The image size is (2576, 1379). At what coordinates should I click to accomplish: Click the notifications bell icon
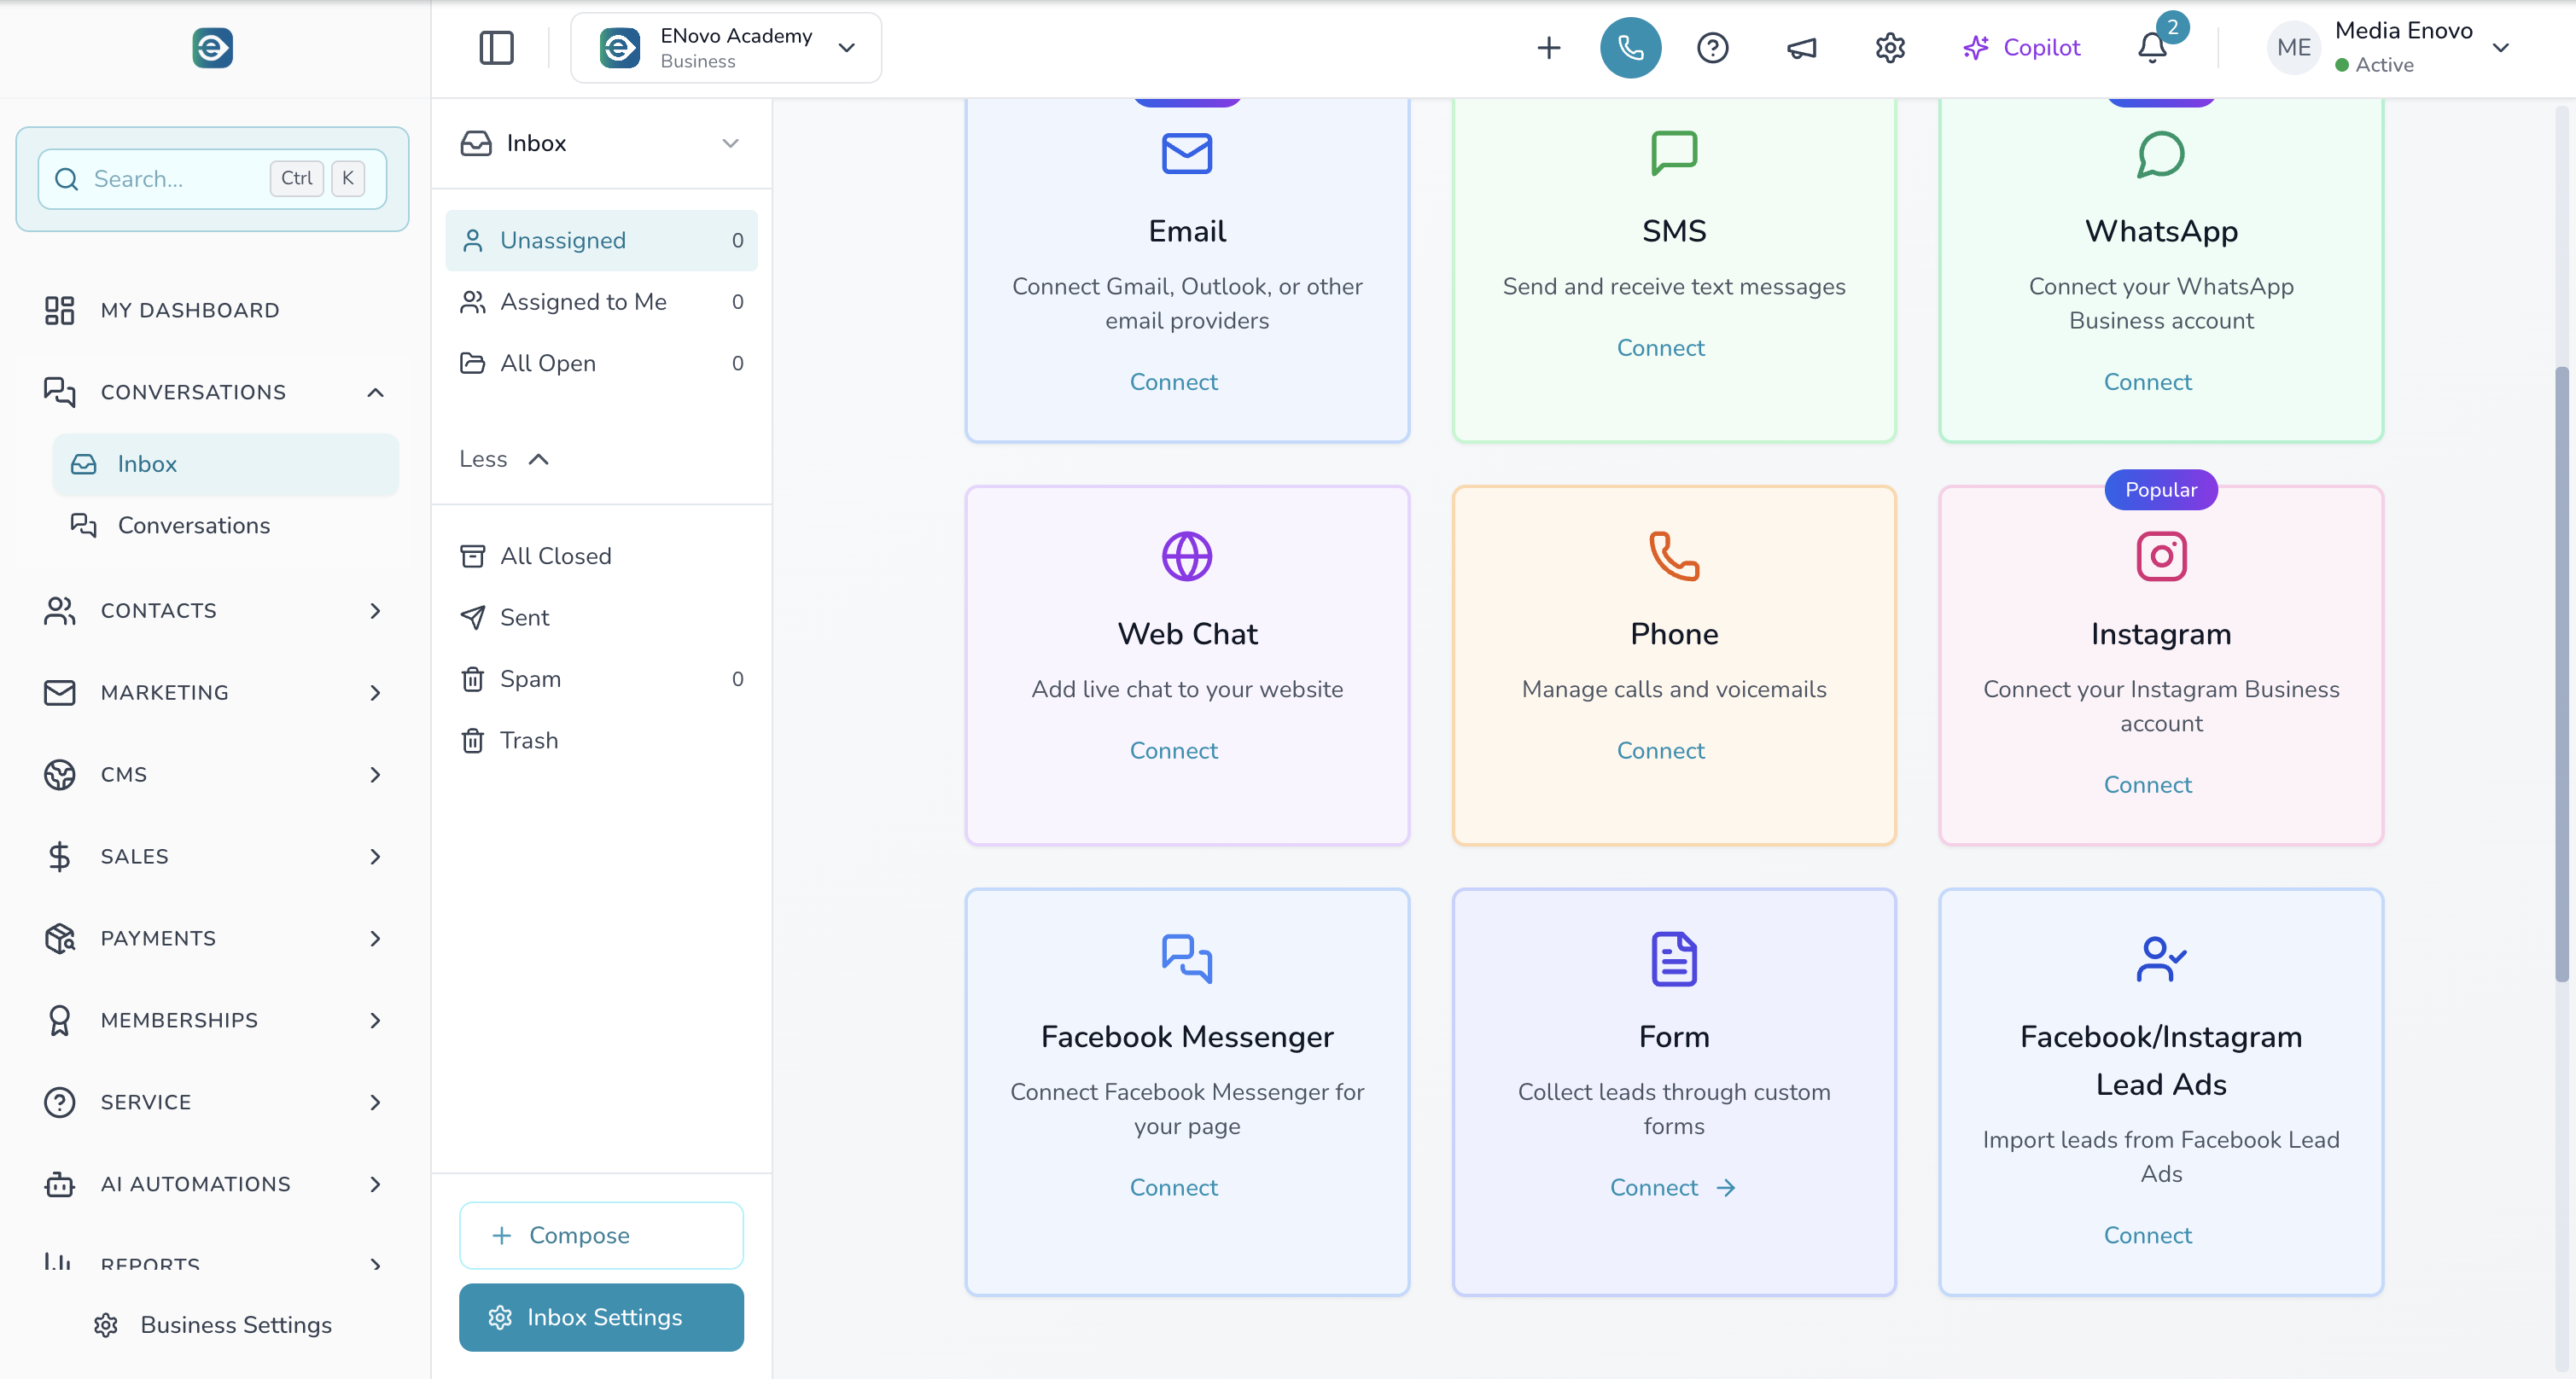click(2150, 47)
